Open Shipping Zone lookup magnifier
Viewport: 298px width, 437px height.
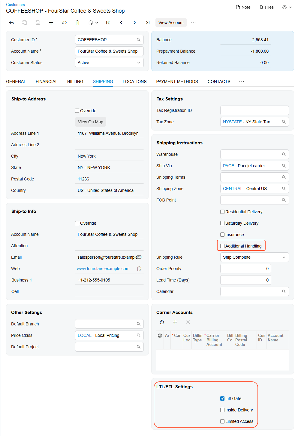pos(284,189)
